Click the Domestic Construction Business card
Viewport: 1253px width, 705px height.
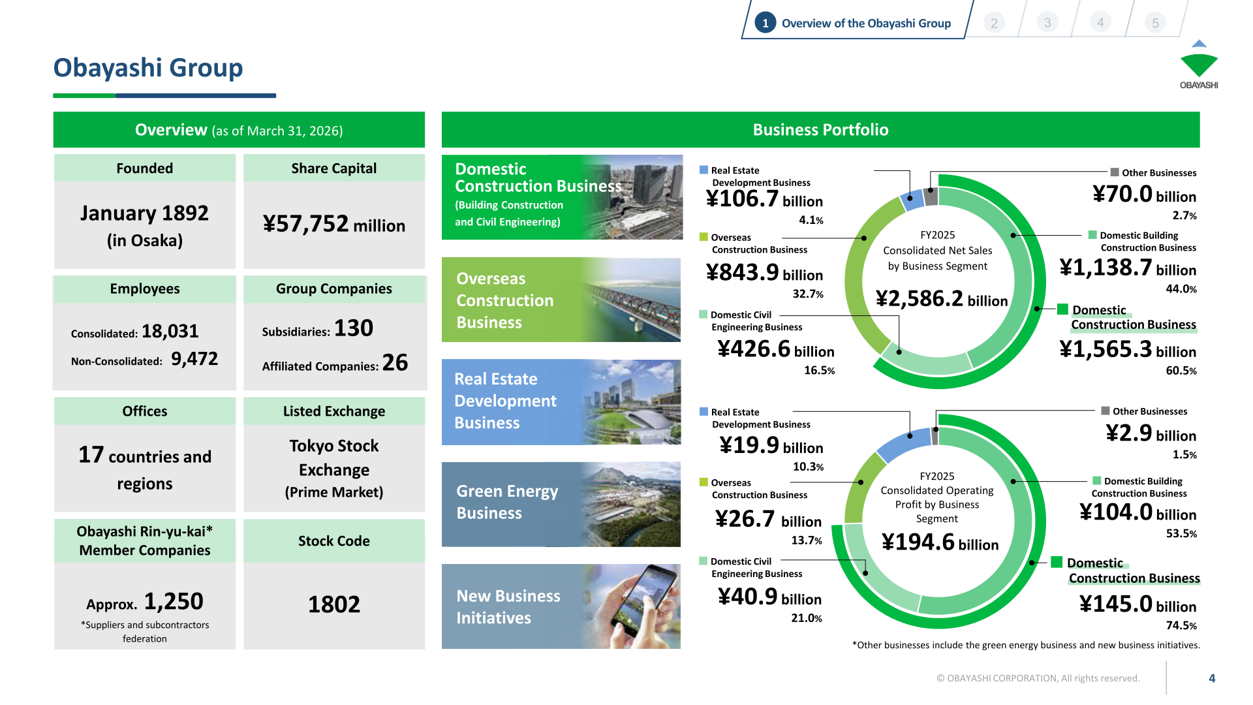(562, 196)
